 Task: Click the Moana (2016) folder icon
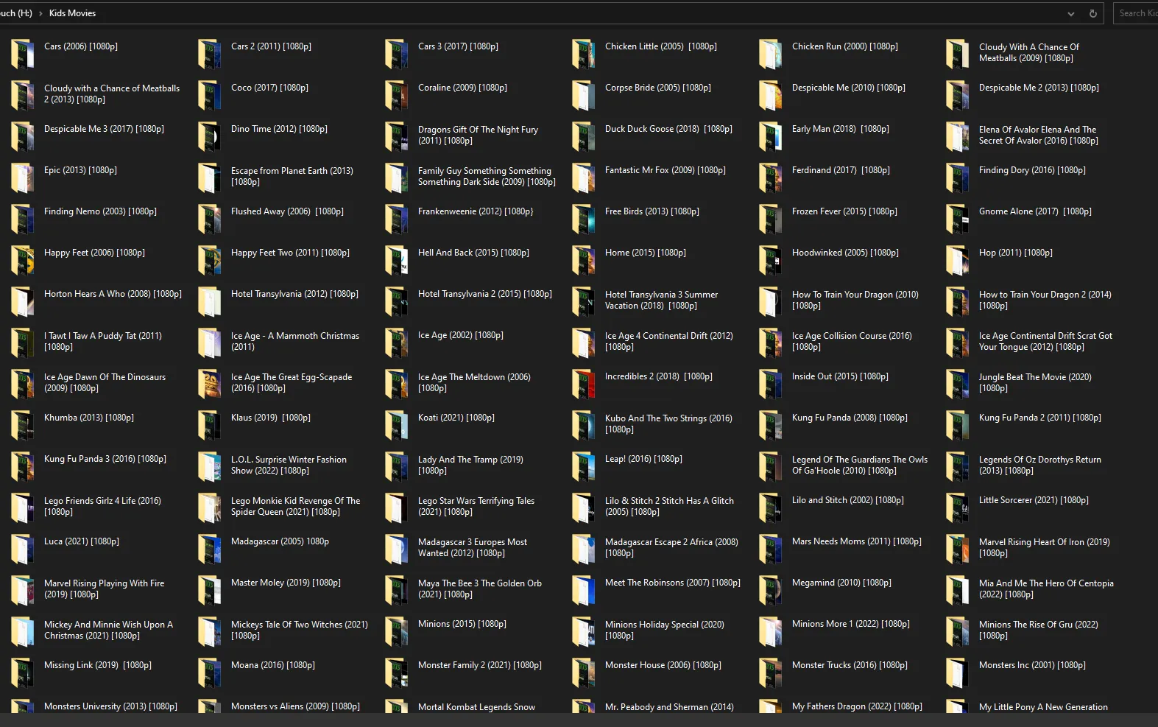coord(210,672)
